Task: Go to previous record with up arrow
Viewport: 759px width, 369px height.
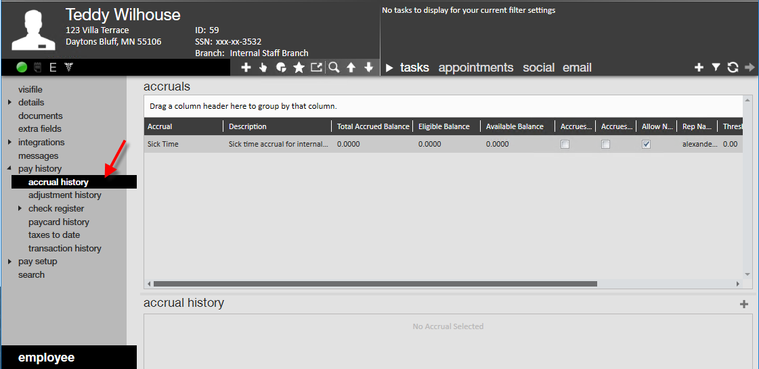Action: pyautogui.click(x=351, y=68)
